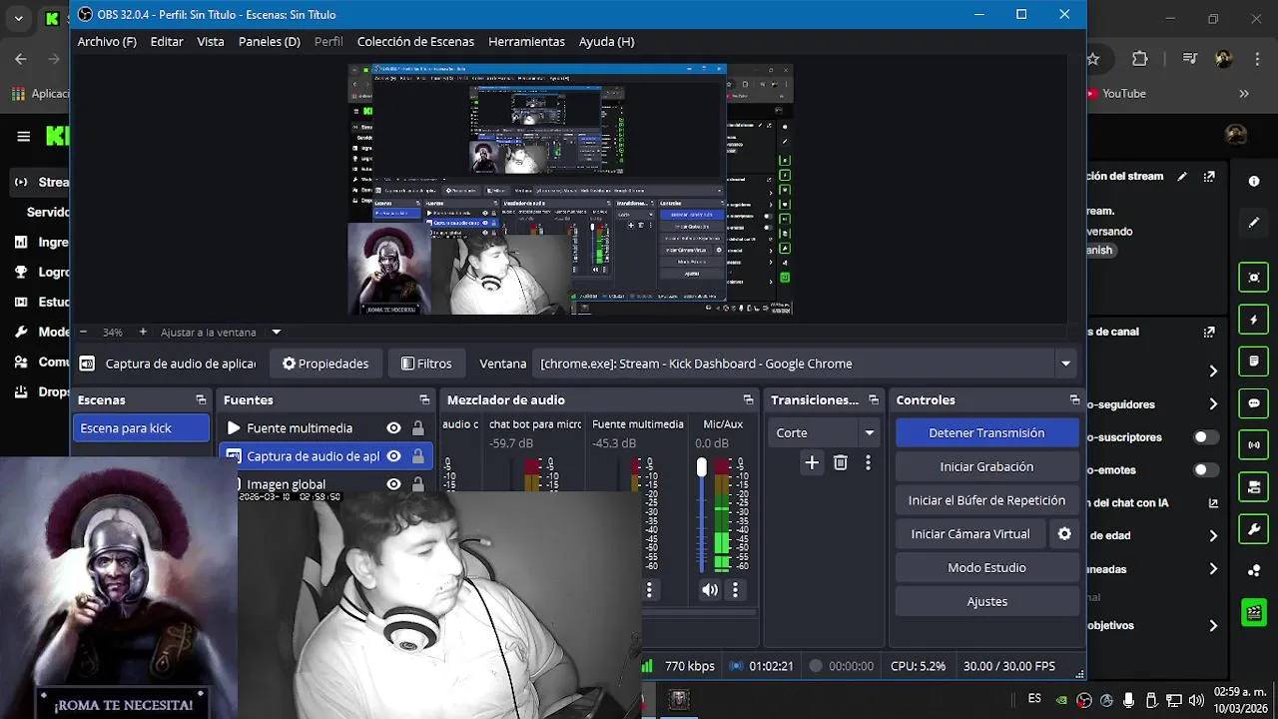Screen dimensions: 1278x719
Task: Open the Editar menu
Action: (x=167, y=41)
